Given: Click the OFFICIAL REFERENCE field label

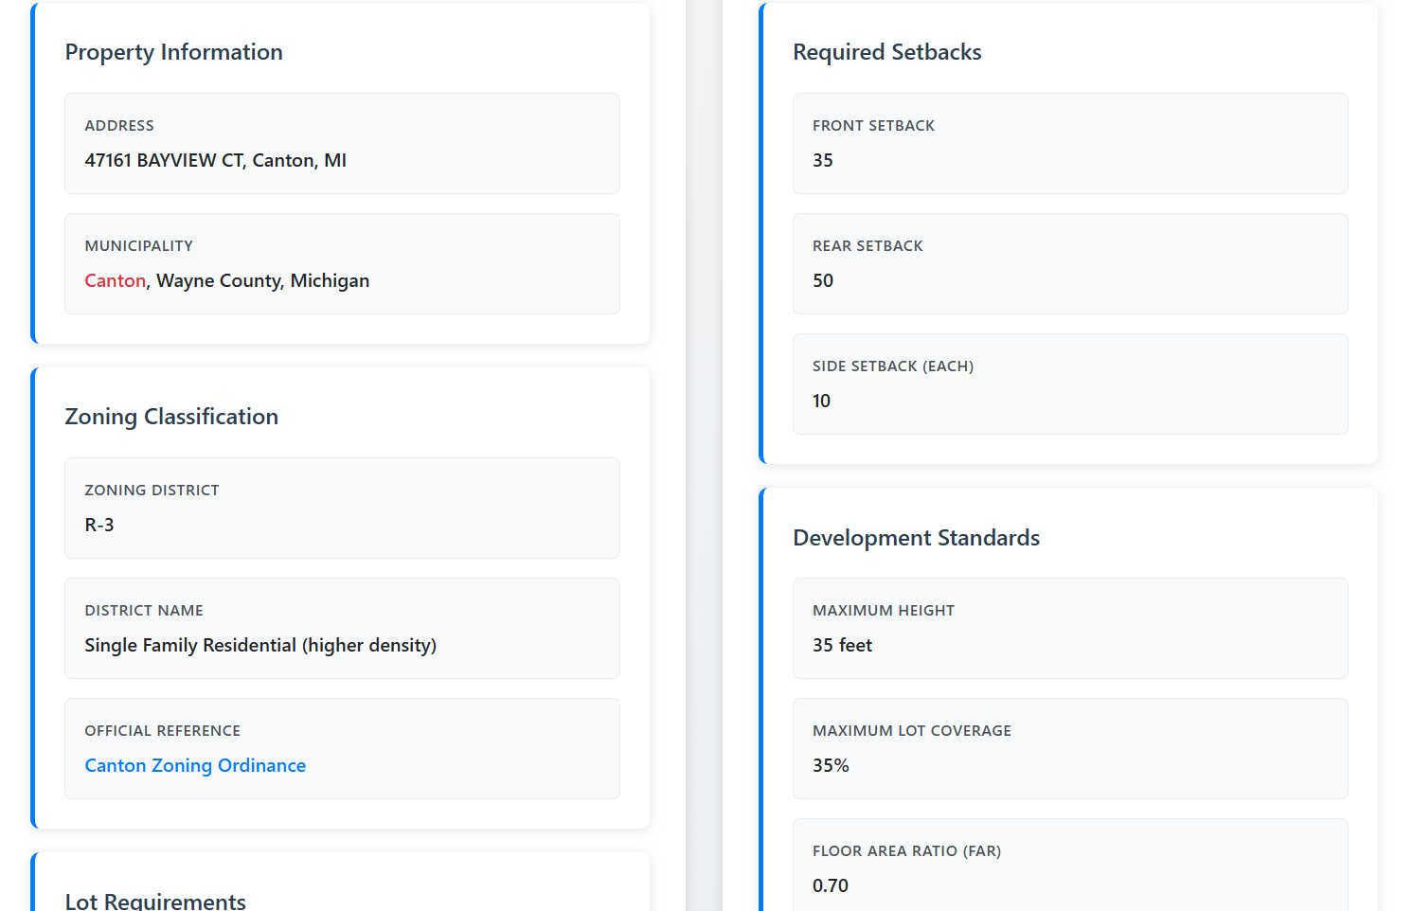Looking at the screenshot, I should 163,730.
